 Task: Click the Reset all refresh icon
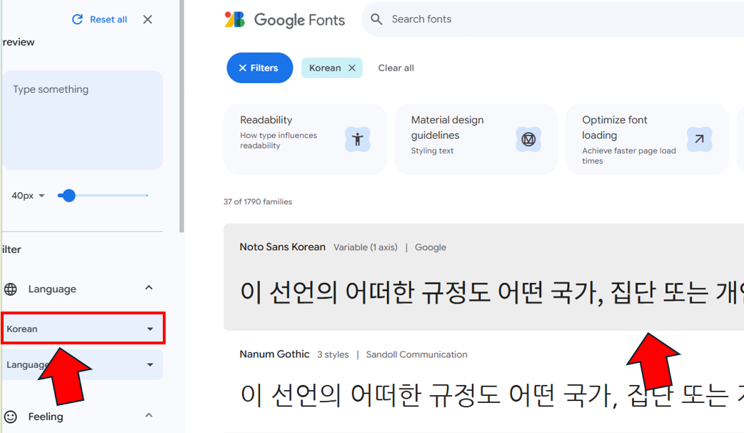pos(77,19)
